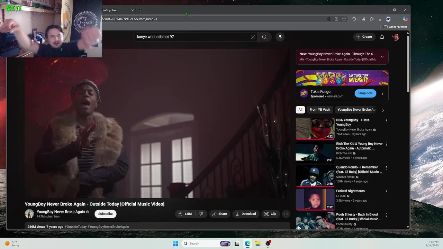Open OBS Studio from taskbar
Screen dimensions: 443x249
[x=268, y=243]
